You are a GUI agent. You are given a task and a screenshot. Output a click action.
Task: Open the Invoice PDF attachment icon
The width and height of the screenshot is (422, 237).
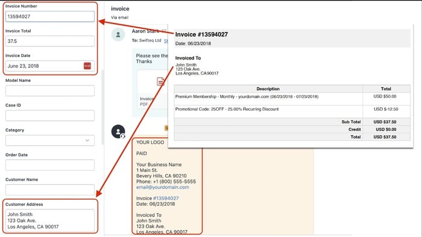(x=160, y=81)
